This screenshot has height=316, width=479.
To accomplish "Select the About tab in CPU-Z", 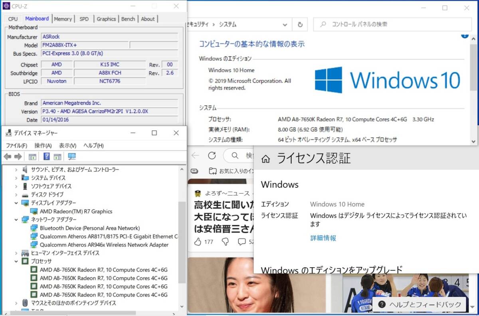I will coord(148,19).
